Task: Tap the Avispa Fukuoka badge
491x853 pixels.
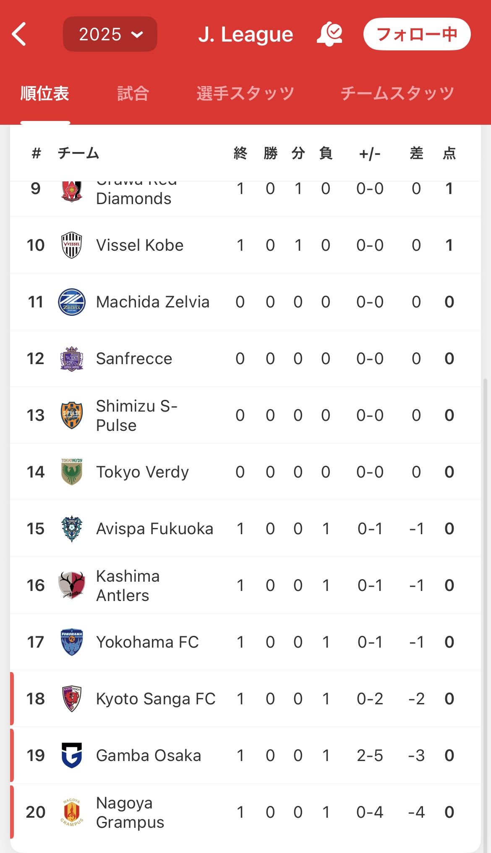Action: pyautogui.click(x=72, y=529)
